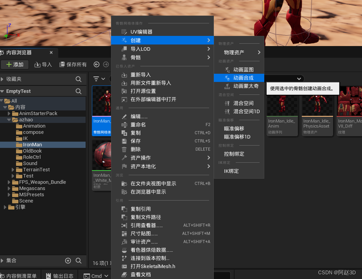Click the 复制文件路径 icon
The width and height of the screenshot is (362, 279).
(124, 217)
